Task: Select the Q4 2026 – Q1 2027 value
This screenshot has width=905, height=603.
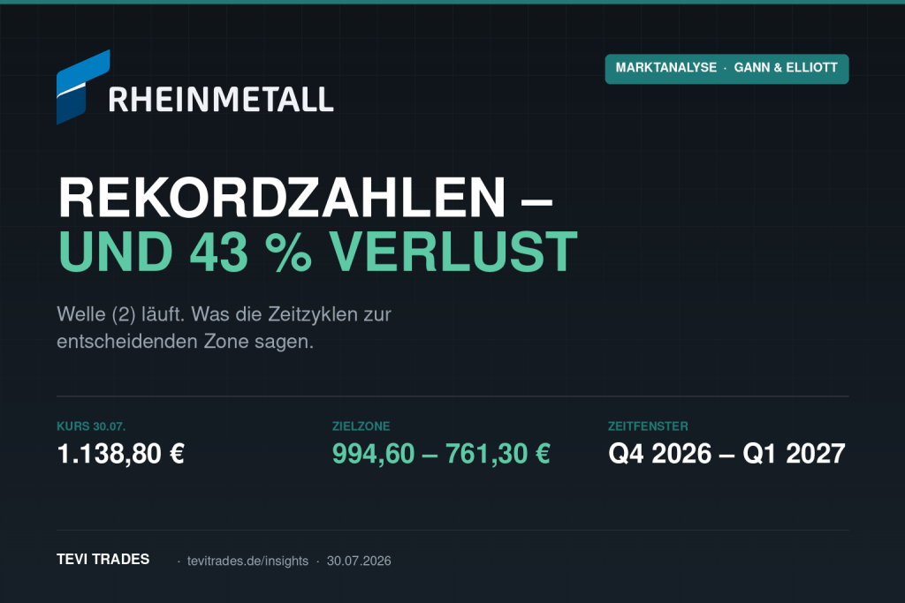Action: 726,454
